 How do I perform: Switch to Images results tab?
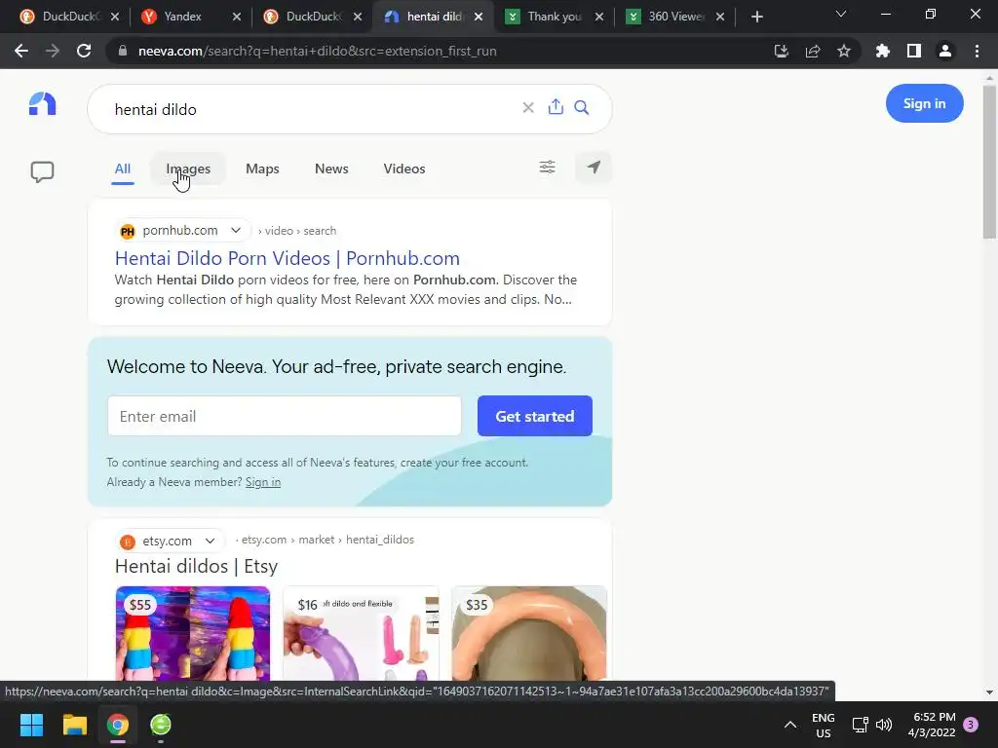[x=188, y=168]
